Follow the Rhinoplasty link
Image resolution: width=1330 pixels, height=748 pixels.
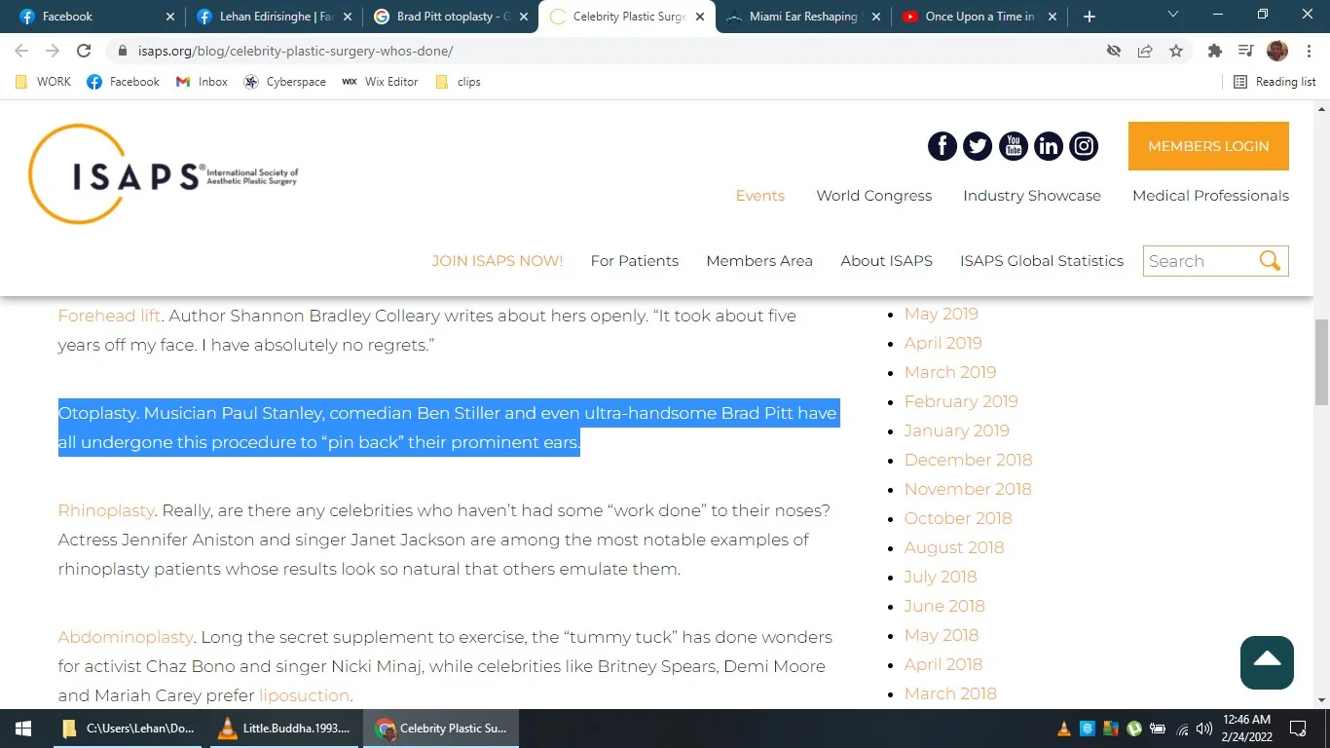click(x=106, y=510)
